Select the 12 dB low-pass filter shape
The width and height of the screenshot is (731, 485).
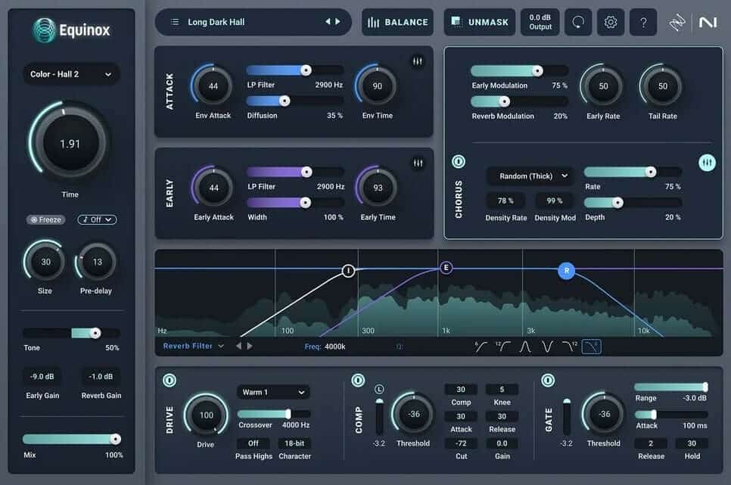[569, 347]
